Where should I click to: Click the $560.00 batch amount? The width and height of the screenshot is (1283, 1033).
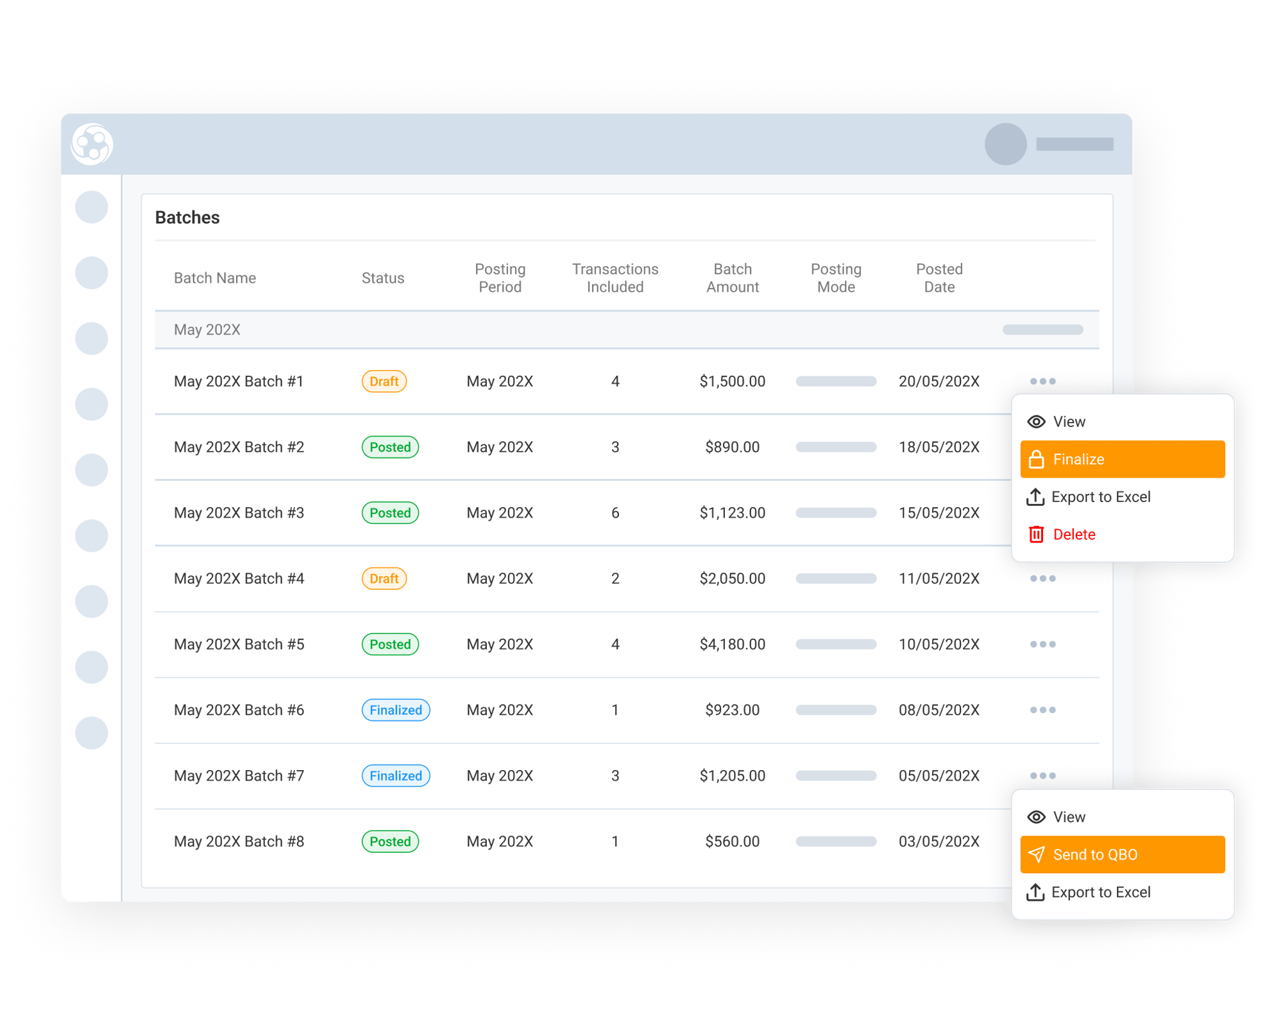(x=733, y=841)
